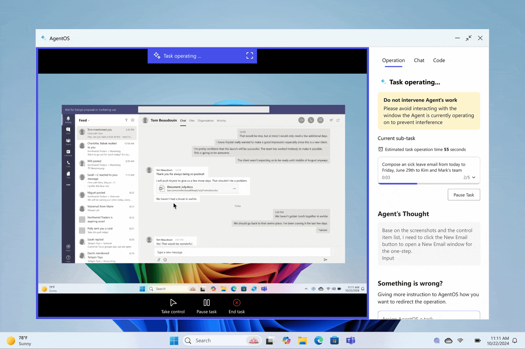
Task: Open Teams in the Teams sidebar
Action: tap(68, 142)
